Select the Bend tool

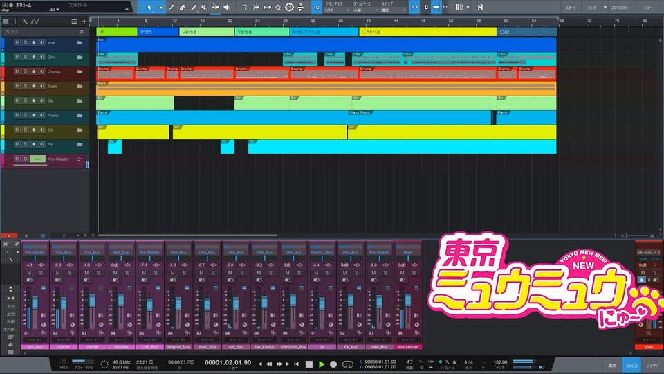click(216, 7)
